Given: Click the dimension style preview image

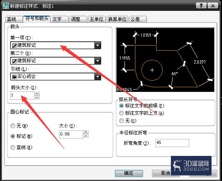Looking at the screenshot, I should pyautogui.click(x=165, y=60).
